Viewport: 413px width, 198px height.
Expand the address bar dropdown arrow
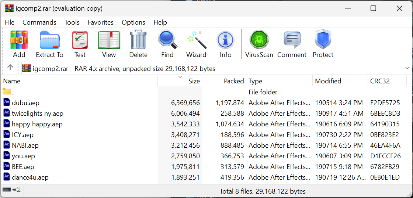coord(407,68)
